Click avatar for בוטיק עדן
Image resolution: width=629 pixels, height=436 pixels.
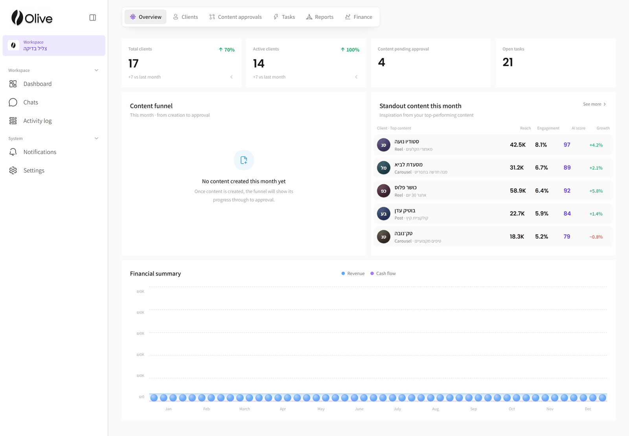point(384,214)
